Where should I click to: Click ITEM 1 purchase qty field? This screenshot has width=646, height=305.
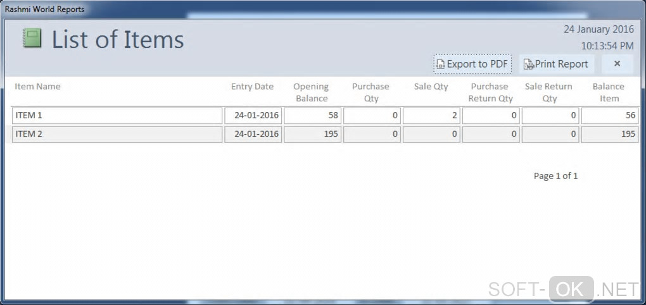pos(372,116)
